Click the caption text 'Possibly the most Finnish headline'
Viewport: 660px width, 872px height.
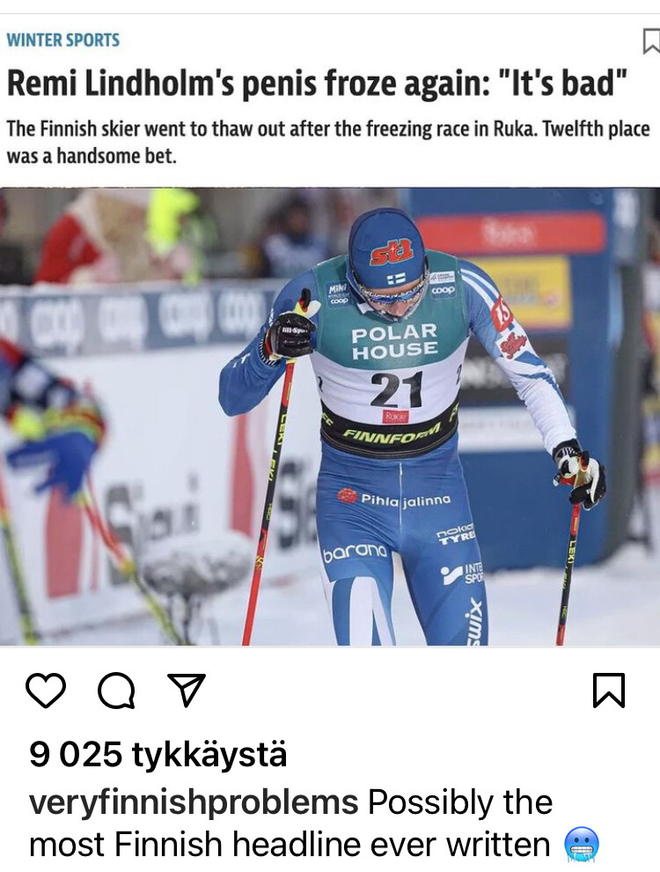click(x=290, y=823)
